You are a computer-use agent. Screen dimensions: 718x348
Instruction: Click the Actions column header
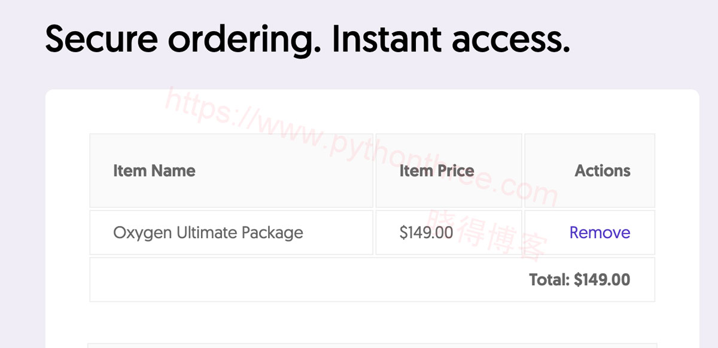pos(603,171)
